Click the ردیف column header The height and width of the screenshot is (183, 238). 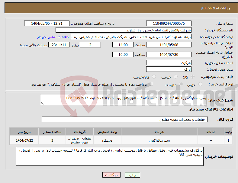click(x=228, y=132)
